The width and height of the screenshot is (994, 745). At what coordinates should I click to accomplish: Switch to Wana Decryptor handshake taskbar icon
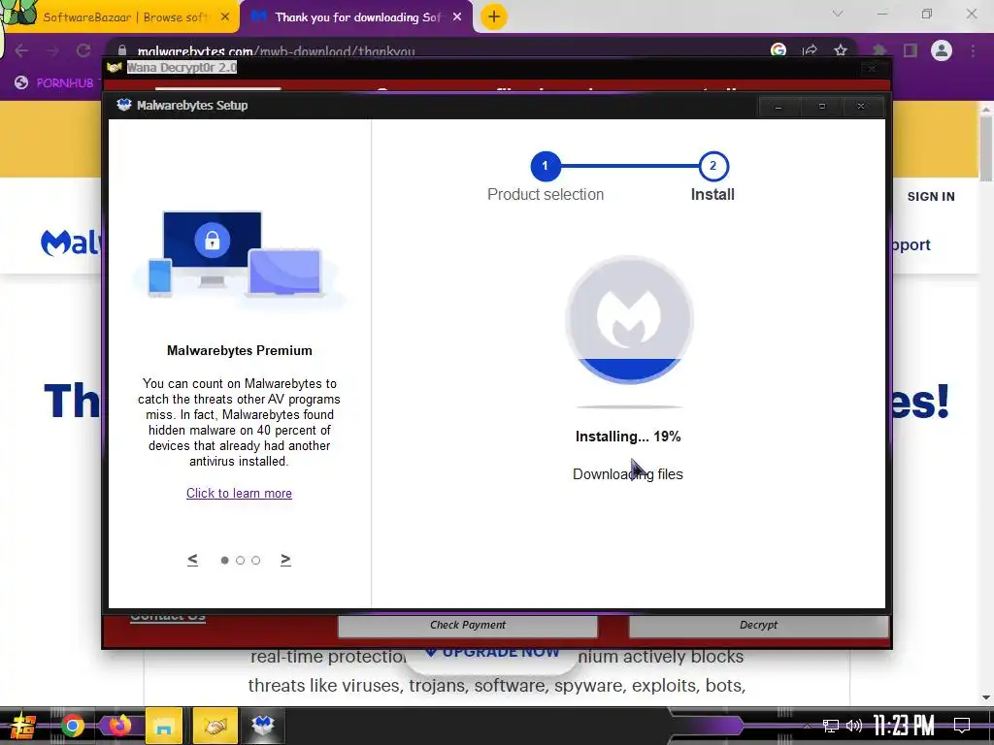tap(215, 726)
